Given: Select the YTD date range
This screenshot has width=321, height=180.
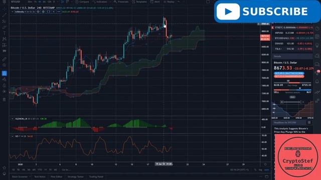Looking at the screenshot, I should pyautogui.click(x=40, y=170).
